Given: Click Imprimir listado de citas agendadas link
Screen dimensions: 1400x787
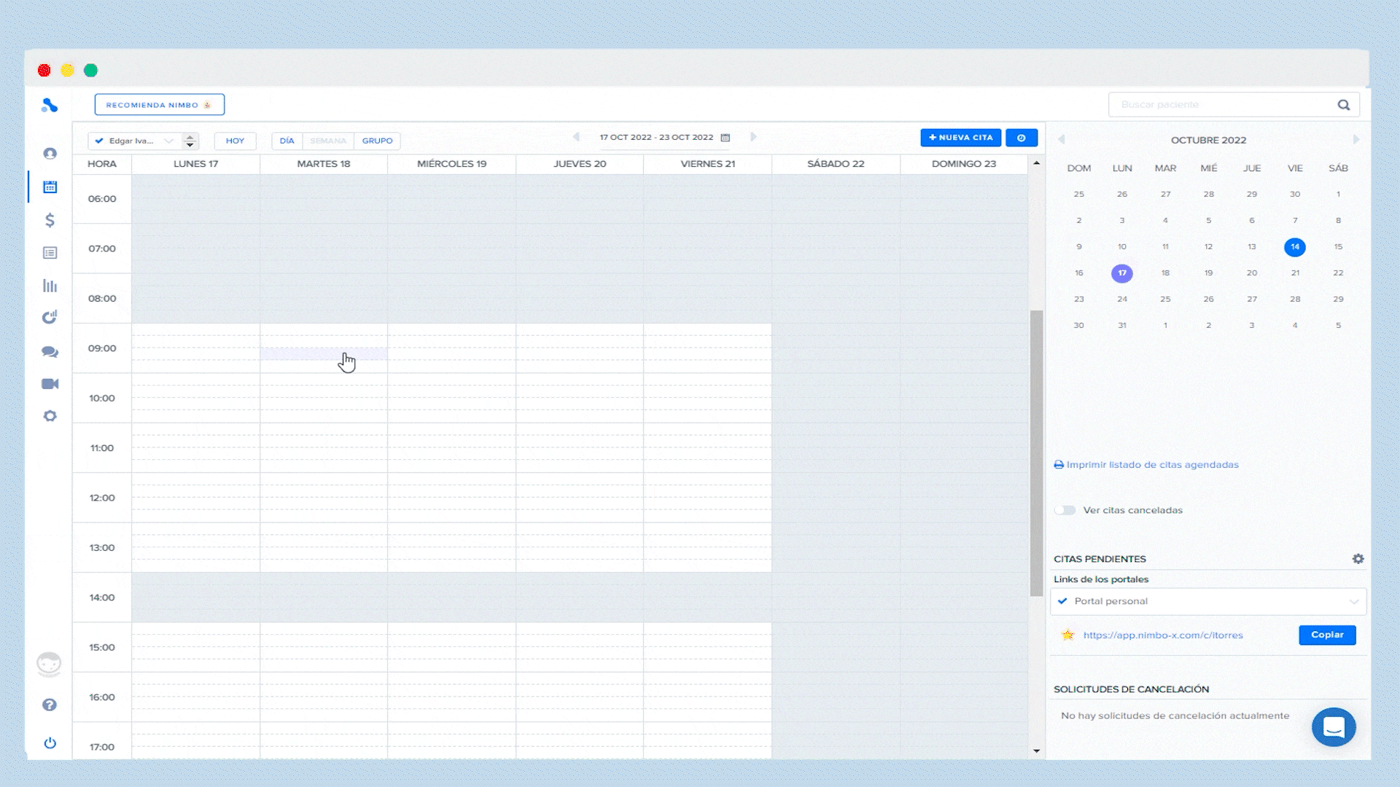Looking at the screenshot, I should 1151,465.
